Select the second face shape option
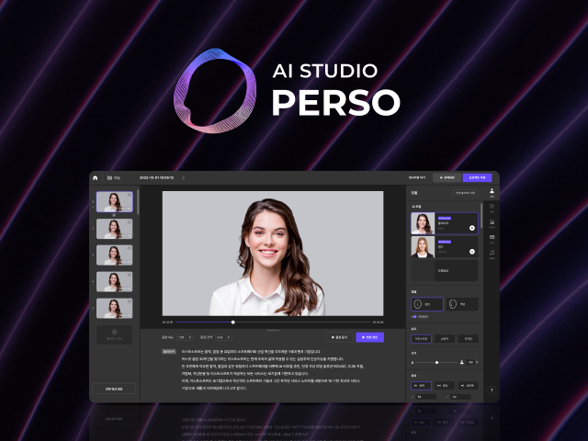The height and width of the screenshot is (441, 588). click(461, 302)
